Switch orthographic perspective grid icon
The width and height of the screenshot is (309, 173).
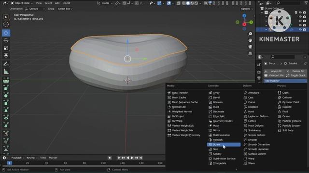pyautogui.click(x=250, y=53)
